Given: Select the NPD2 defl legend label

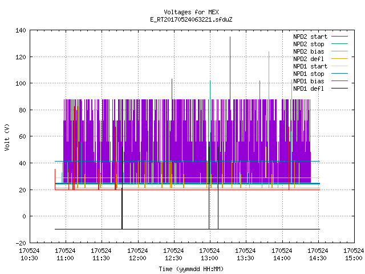Looking at the screenshot, I should point(309,59).
